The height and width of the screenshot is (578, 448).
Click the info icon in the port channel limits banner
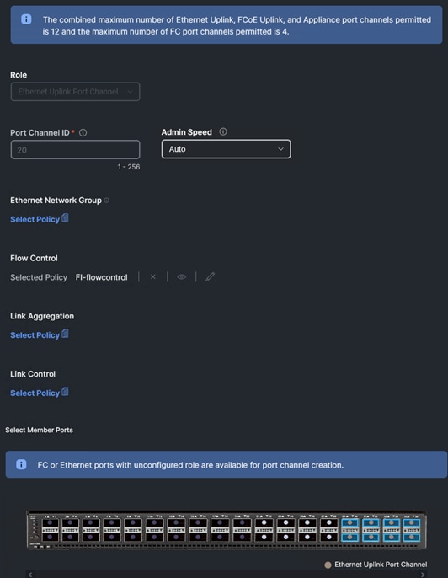tap(26, 19)
